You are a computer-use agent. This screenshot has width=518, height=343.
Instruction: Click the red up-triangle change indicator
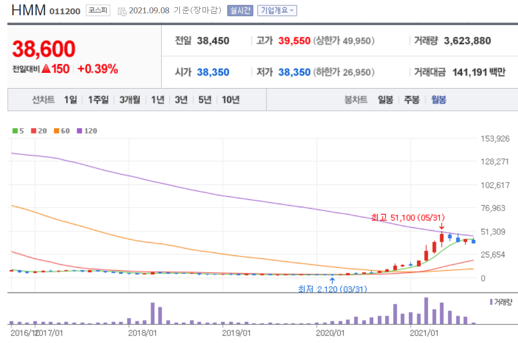tap(46, 68)
